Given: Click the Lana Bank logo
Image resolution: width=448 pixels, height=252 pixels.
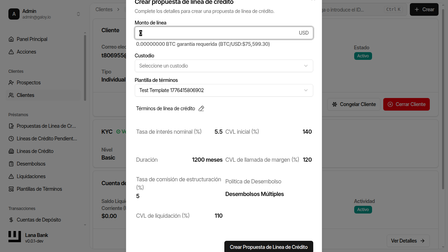Looking at the screenshot, I should coord(14,237).
